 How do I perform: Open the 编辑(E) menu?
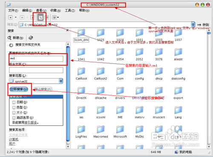coord(27,11)
